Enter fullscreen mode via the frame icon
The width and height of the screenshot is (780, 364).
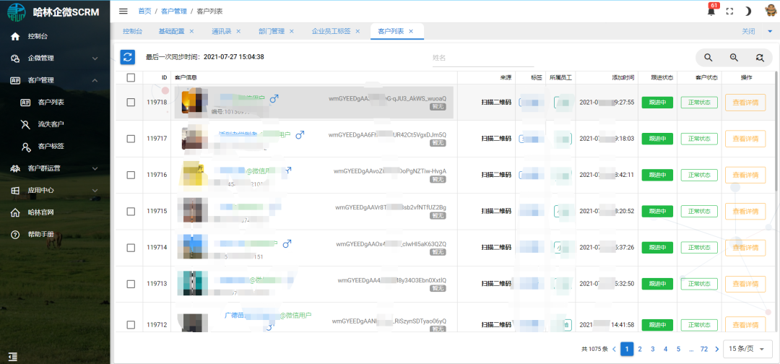[729, 11]
